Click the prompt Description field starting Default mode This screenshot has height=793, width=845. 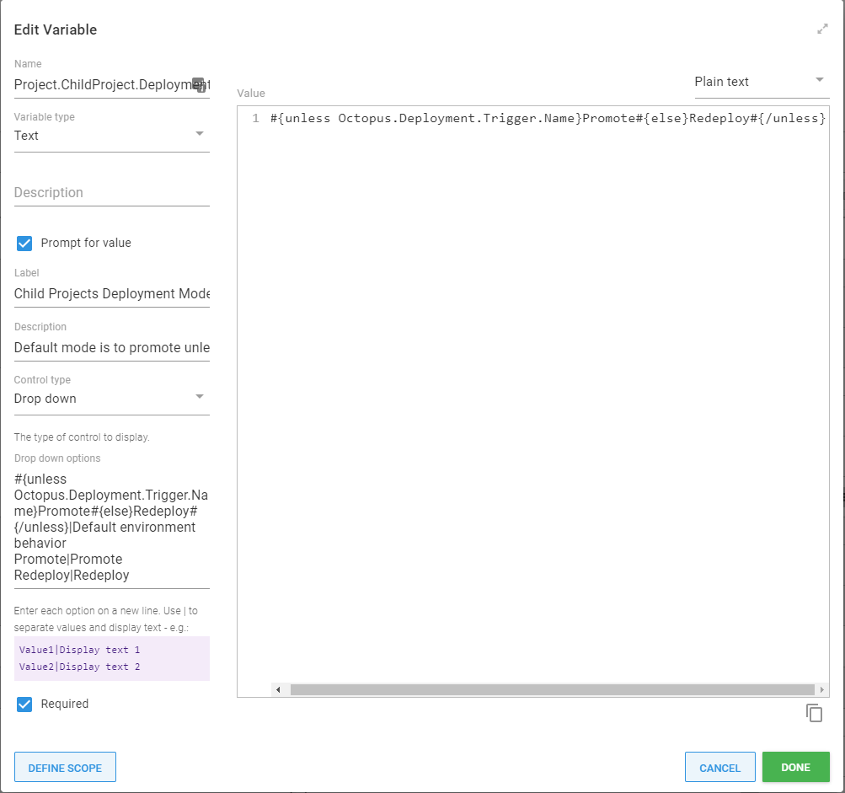coord(111,348)
